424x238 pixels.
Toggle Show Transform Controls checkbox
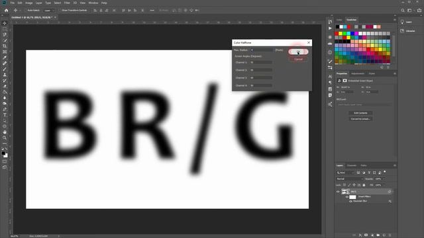[60, 11]
